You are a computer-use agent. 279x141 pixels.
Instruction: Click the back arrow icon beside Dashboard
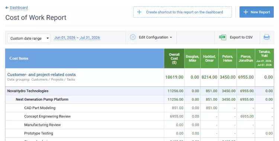coord(7,8)
